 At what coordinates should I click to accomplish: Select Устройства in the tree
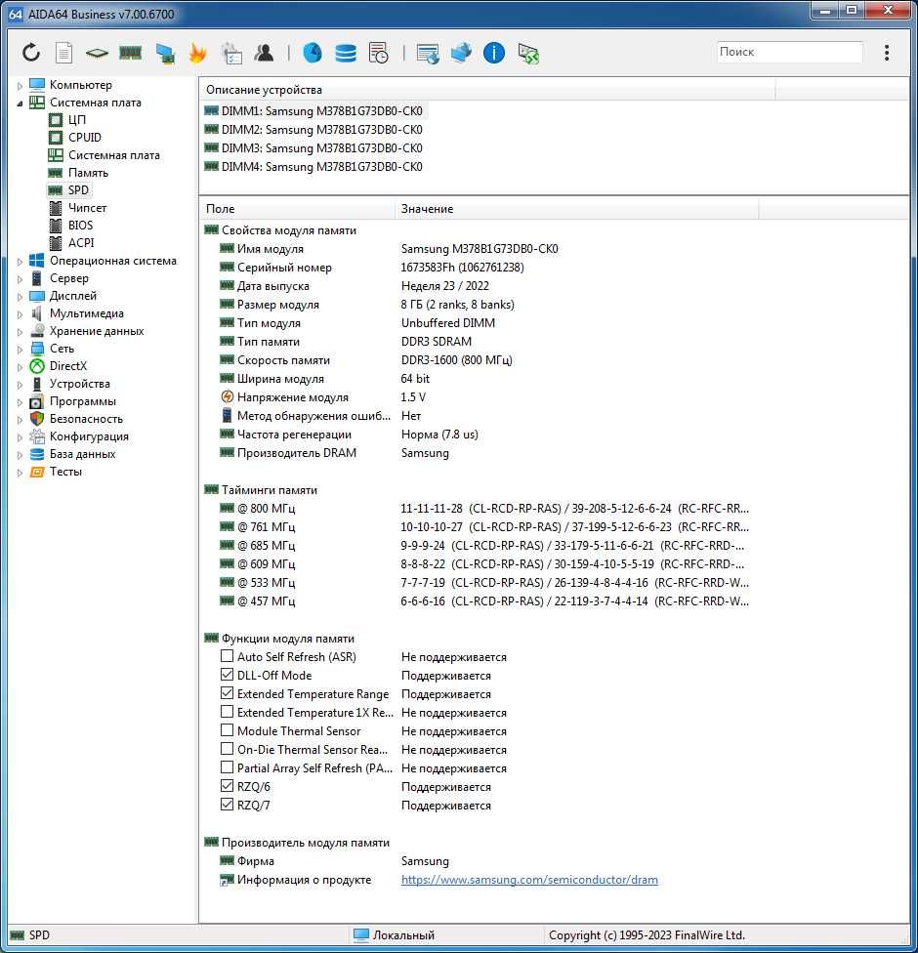pyautogui.click(x=80, y=384)
